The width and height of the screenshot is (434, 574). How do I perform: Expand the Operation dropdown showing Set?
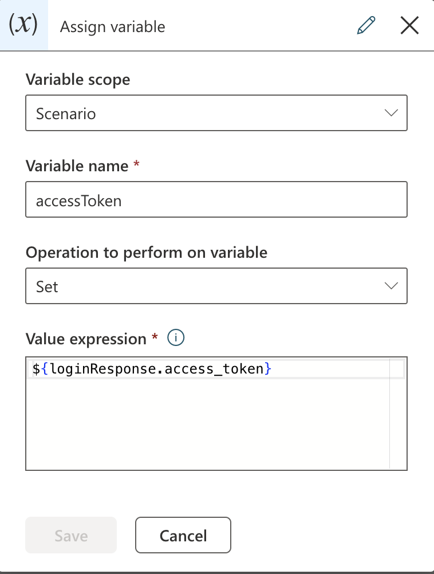coord(216,285)
